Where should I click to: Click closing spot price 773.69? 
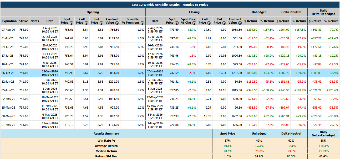click(x=174, y=30)
